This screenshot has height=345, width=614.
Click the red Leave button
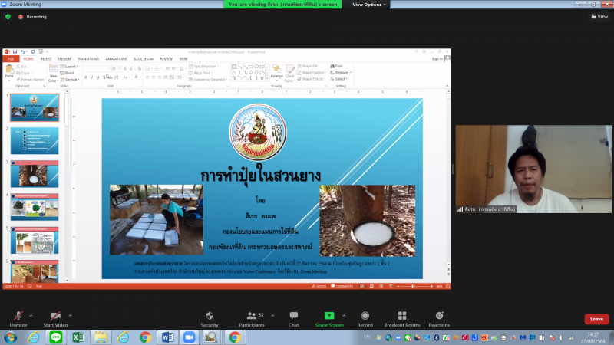[596, 319]
